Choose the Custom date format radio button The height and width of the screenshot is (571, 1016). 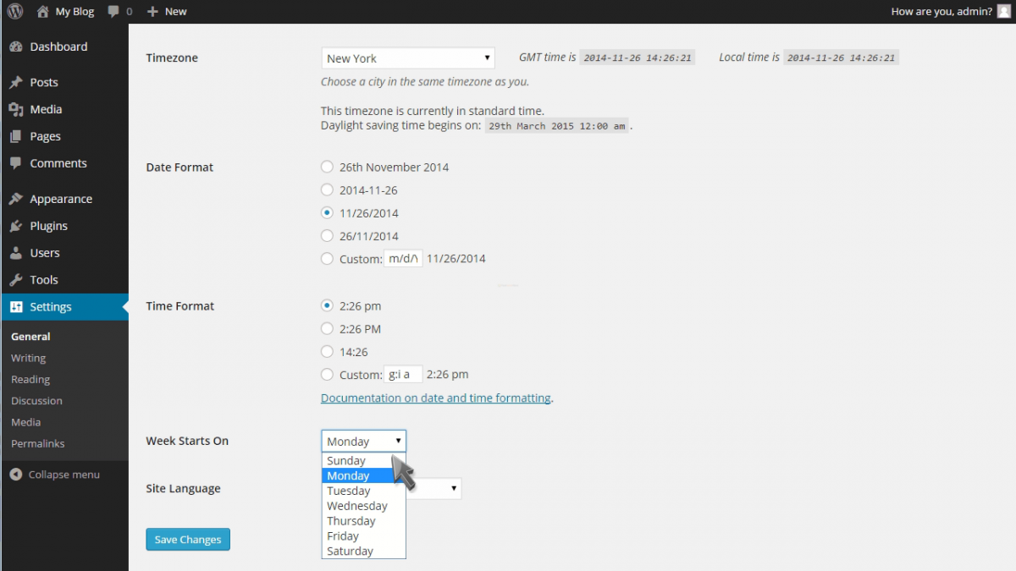click(327, 258)
